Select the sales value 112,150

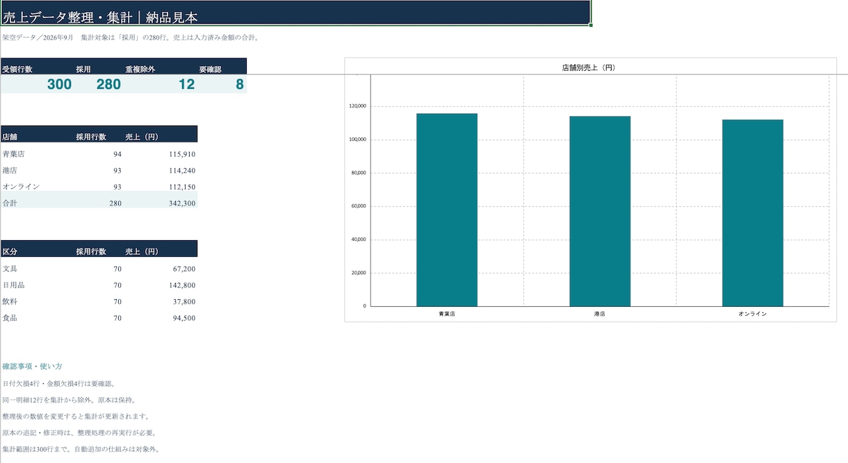click(x=181, y=187)
